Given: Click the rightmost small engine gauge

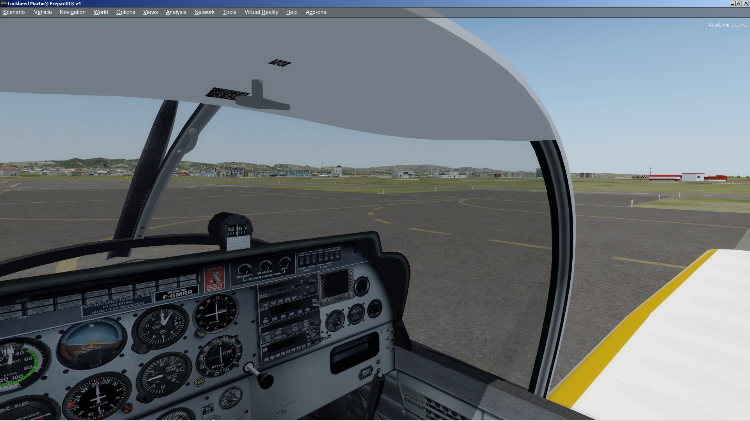Looking at the screenshot, I should 374,308.
